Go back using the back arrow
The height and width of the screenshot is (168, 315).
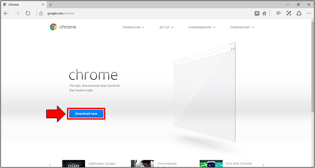pyautogui.click(x=6, y=14)
